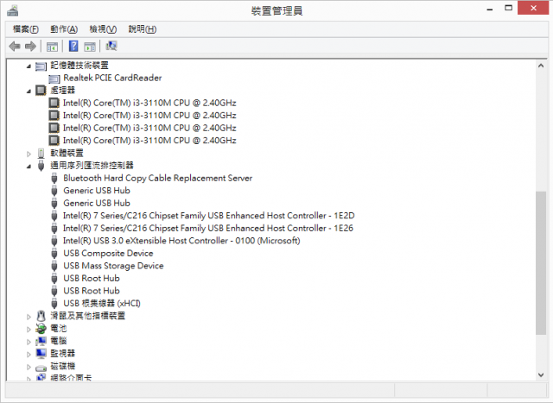Click the 電池 battery category icon
Viewport: 553px width, 403px height.
point(41,329)
